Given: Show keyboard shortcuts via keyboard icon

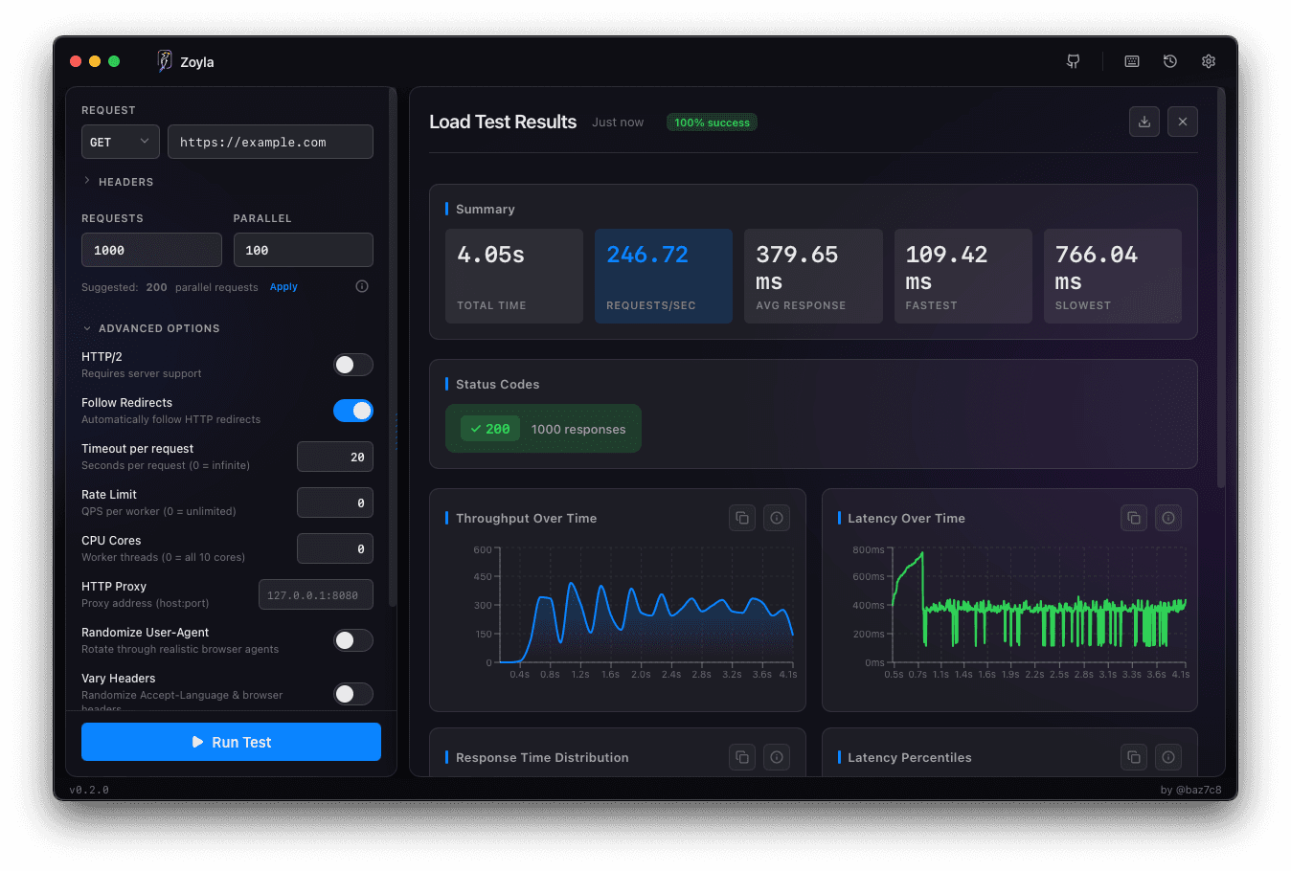Looking at the screenshot, I should pyautogui.click(x=1131, y=60).
